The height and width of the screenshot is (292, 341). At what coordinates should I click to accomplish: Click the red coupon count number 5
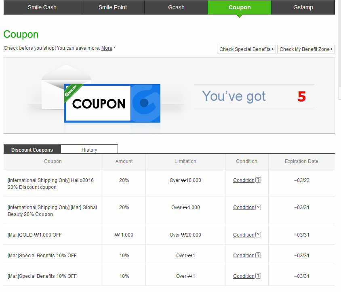[x=301, y=96]
